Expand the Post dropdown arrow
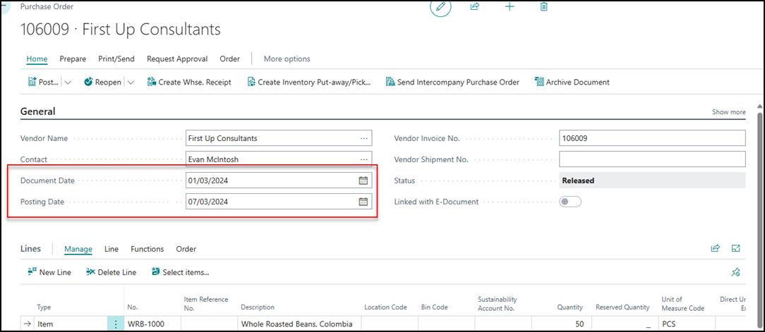The image size is (765, 332). pos(68,82)
